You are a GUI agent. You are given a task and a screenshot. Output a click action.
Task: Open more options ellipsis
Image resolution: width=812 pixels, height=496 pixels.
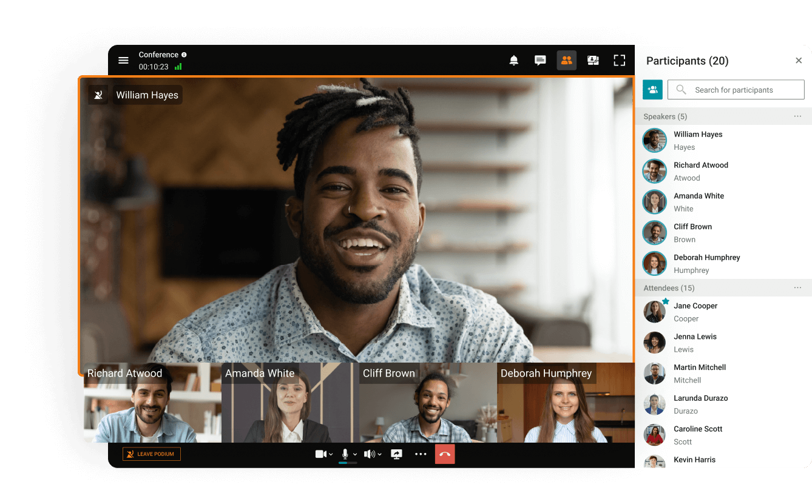coord(421,454)
